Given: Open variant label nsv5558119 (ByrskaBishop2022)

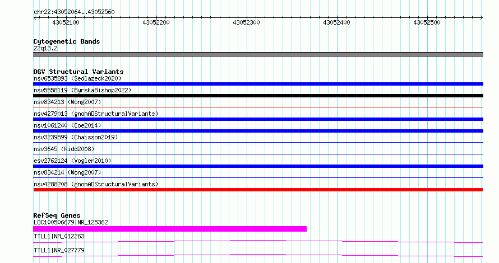Looking at the screenshot, I should tap(82, 90).
